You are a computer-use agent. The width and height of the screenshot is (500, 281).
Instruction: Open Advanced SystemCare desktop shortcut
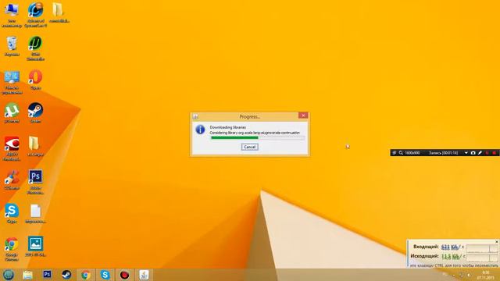tap(35, 14)
